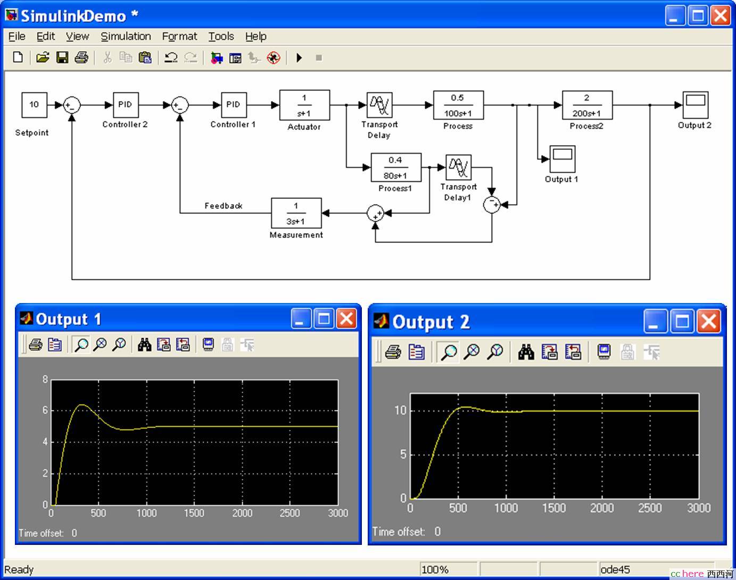736x580 pixels.
Task: Open the Help menu
Action: [256, 36]
